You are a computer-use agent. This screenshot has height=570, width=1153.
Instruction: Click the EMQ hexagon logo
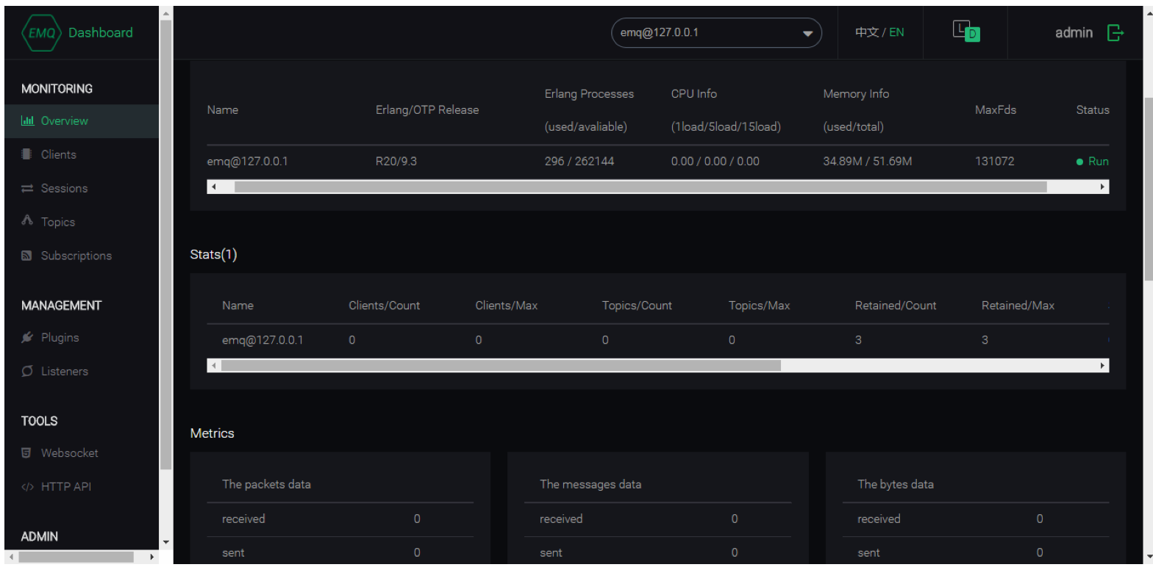(x=41, y=33)
